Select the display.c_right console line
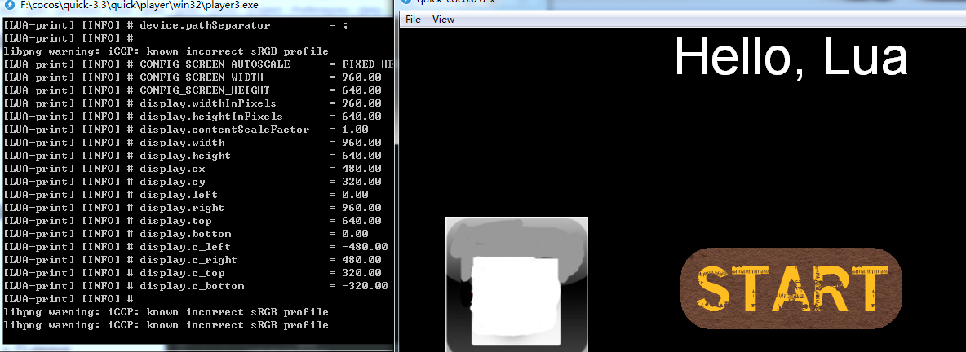This screenshot has height=352, width=966. coord(193,260)
